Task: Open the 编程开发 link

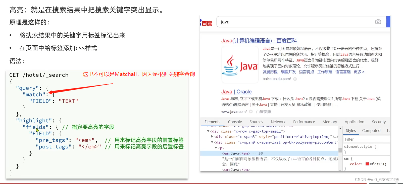Action: pyautogui.click(x=288, y=72)
